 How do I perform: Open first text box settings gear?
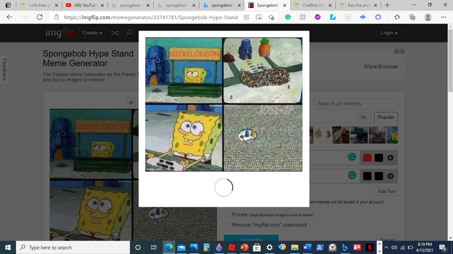click(x=391, y=158)
